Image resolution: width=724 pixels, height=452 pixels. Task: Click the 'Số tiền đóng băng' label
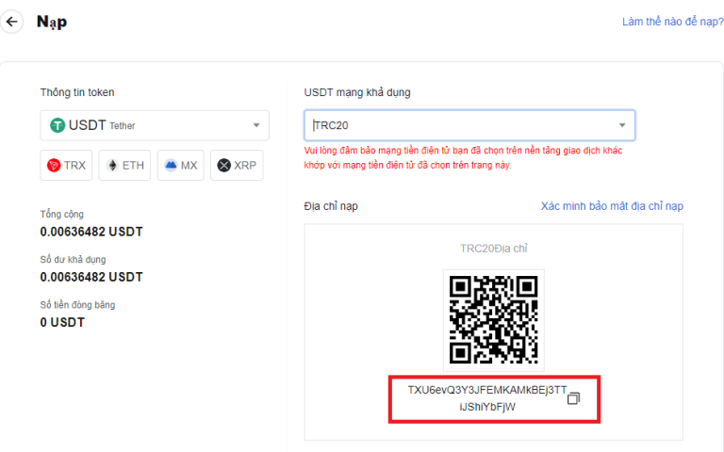[x=77, y=305]
